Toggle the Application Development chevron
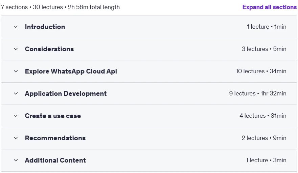Viewport: 298px width, 173px height. (16, 93)
